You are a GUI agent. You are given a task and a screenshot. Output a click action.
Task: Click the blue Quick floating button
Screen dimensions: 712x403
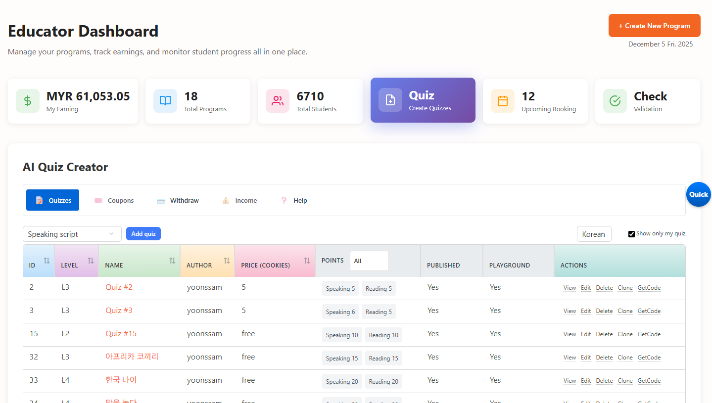(x=698, y=194)
